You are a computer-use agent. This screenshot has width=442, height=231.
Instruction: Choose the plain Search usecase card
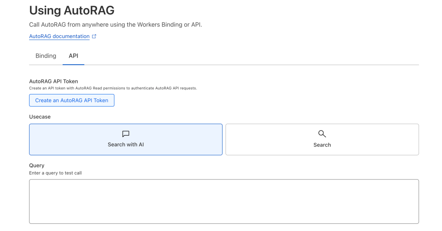tap(322, 139)
